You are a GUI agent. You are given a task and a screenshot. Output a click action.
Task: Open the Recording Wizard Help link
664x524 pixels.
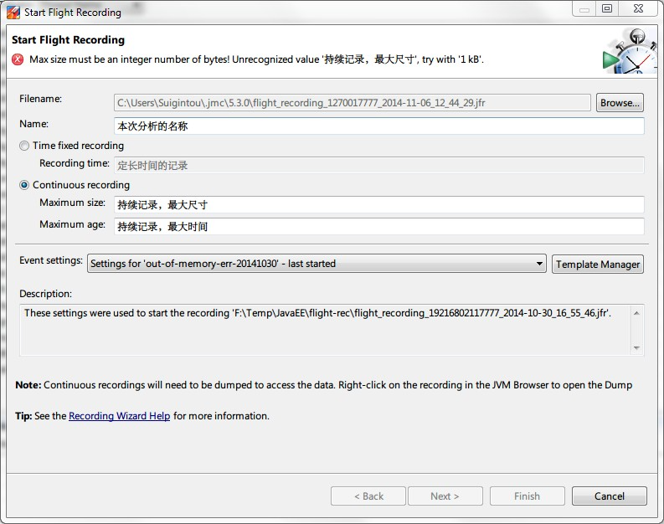pyautogui.click(x=119, y=416)
